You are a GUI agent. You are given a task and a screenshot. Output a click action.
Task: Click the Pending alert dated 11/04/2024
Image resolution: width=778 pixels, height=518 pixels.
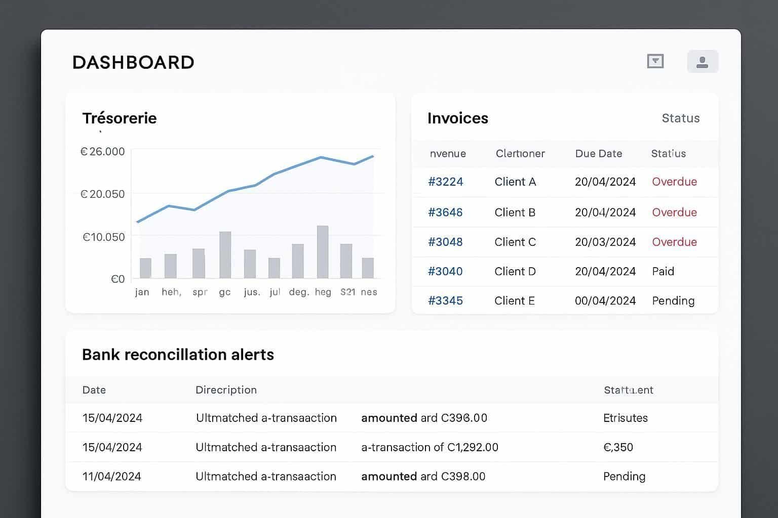[624, 476]
